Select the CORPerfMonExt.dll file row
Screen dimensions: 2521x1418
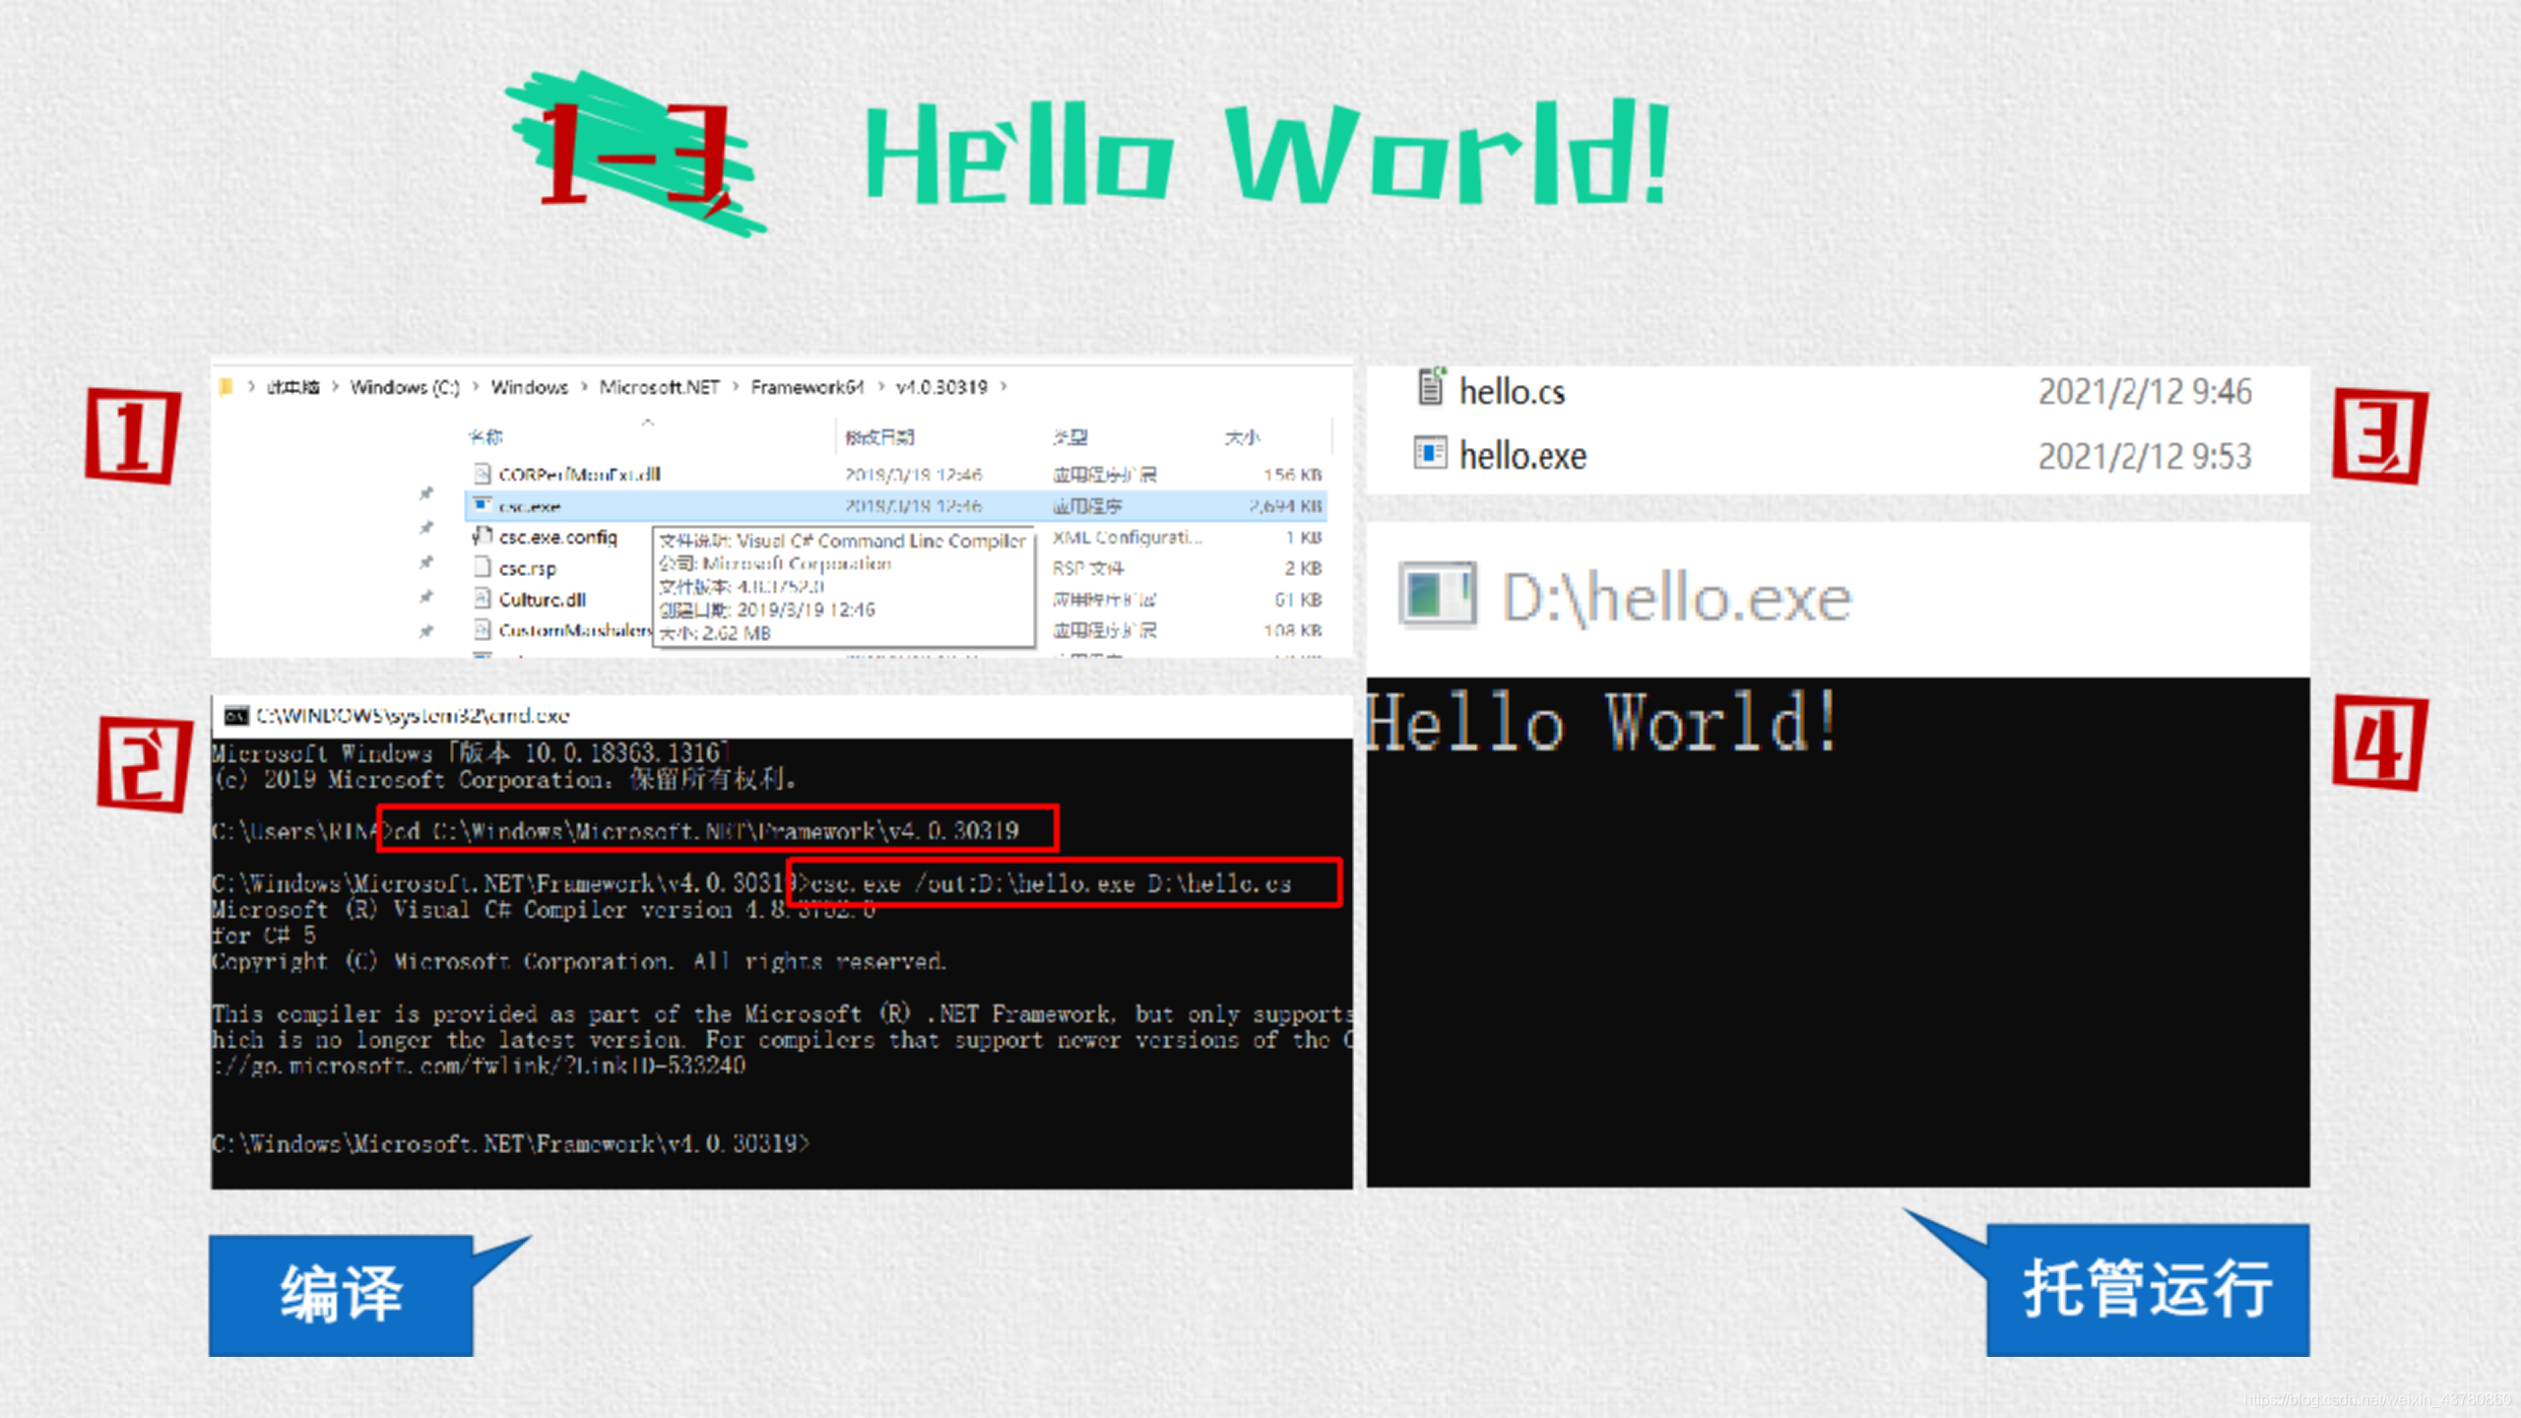coord(579,475)
